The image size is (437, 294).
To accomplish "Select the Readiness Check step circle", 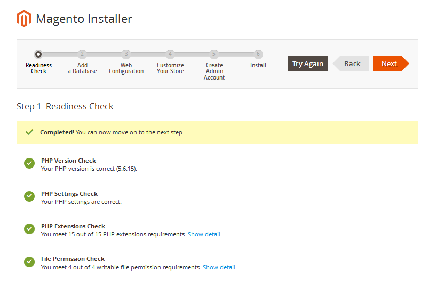I will click(38, 54).
